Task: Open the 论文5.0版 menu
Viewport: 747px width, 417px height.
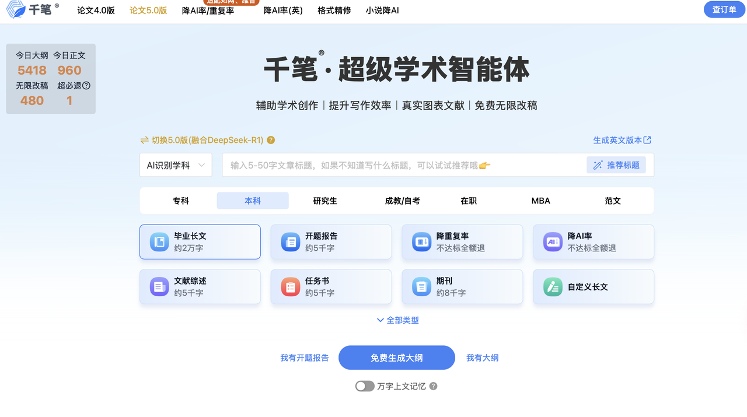Action: [148, 10]
